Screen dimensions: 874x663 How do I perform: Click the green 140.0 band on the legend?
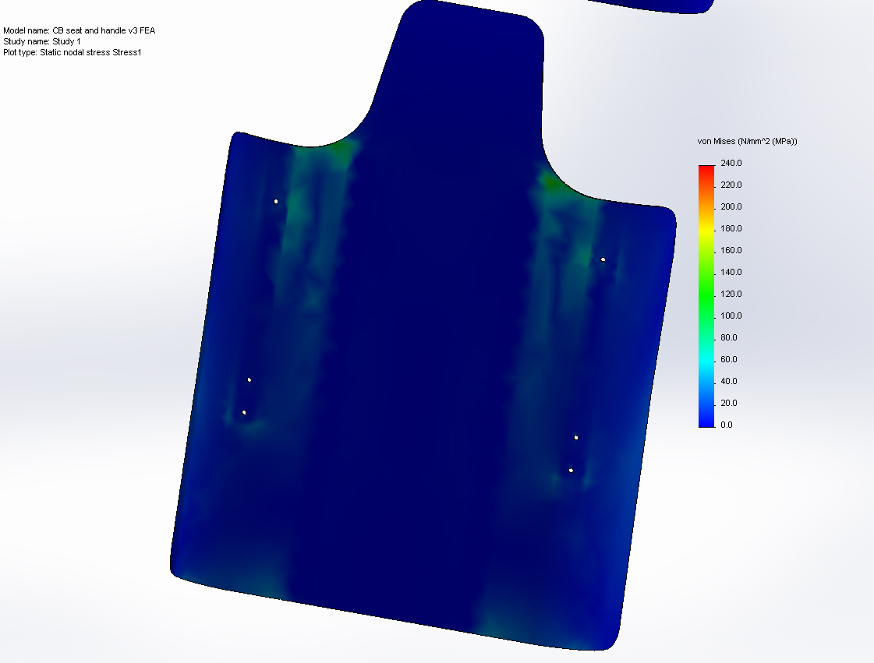coord(706,272)
